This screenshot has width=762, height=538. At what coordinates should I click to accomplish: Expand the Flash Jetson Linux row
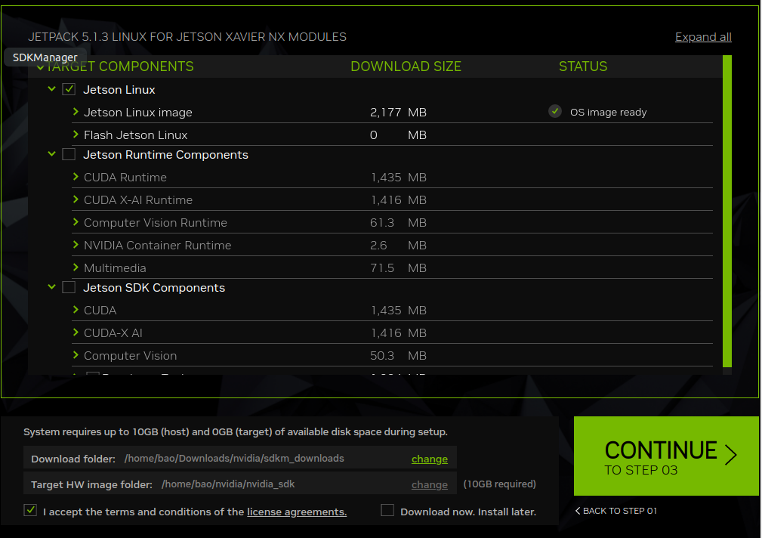click(x=76, y=134)
